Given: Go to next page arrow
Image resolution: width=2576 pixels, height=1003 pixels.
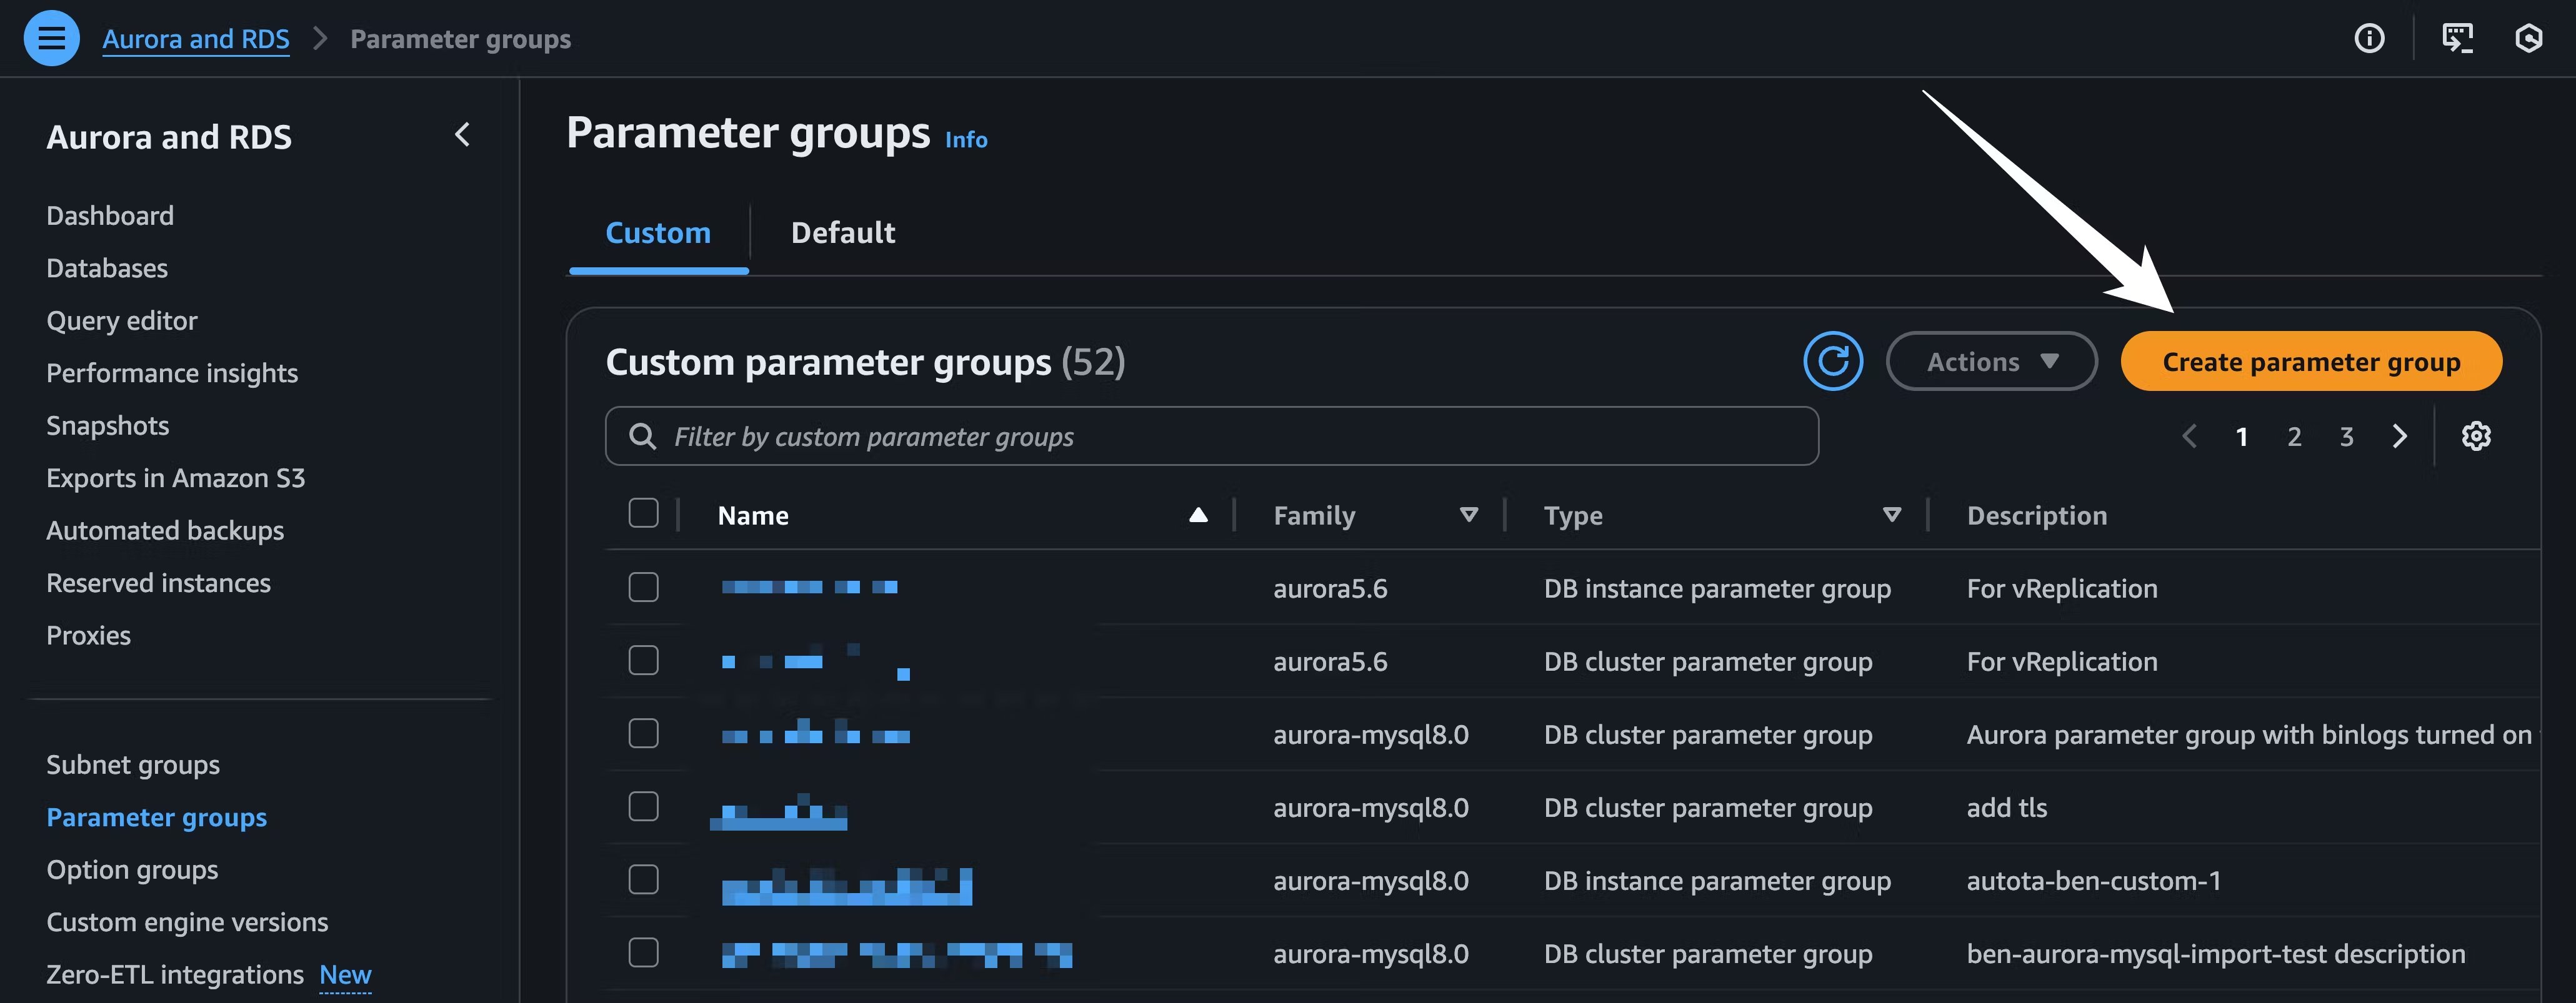Looking at the screenshot, I should [x=2399, y=435].
